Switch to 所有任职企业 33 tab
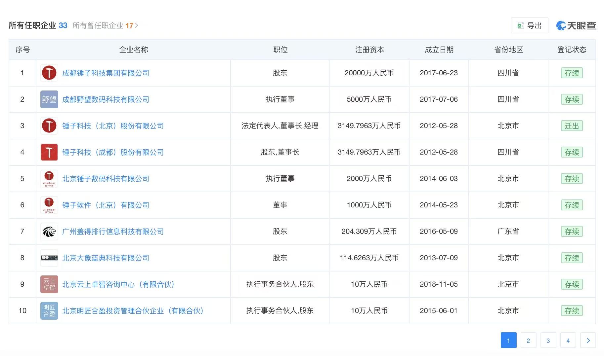The height and width of the screenshot is (356, 604). coord(38,25)
